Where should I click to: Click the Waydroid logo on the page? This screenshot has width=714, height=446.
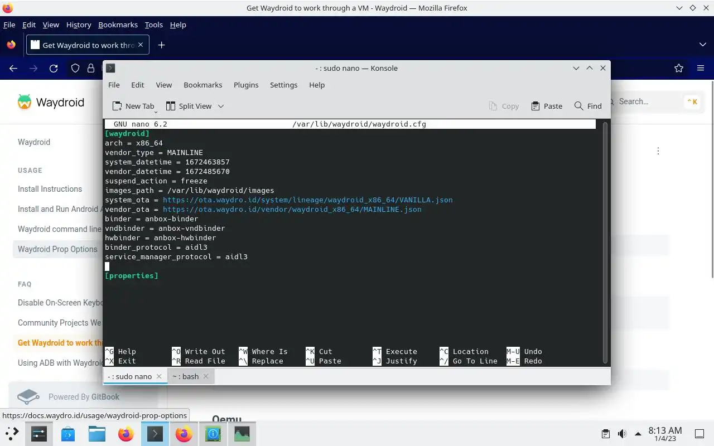[x=51, y=102]
